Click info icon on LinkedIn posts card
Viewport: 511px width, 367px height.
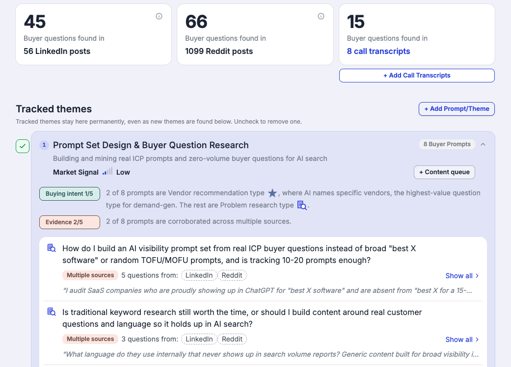tap(159, 16)
